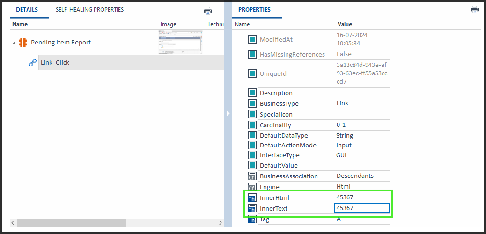Click the horizontal scrollbar in Details panel
The image size is (486, 234).
[70, 223]
